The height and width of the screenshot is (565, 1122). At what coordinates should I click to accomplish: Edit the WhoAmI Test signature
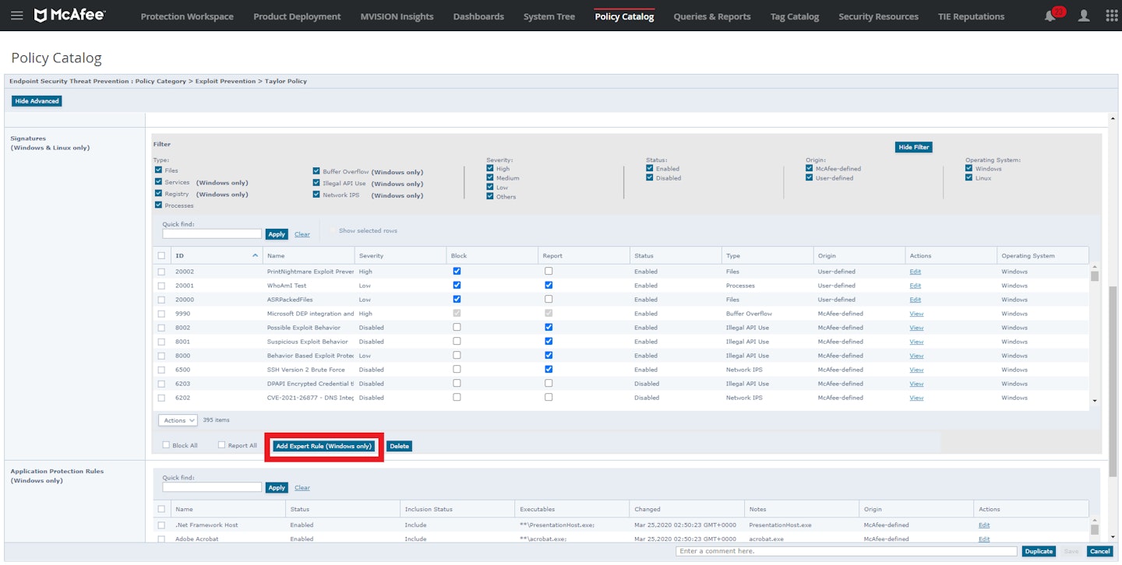(915, 286)
